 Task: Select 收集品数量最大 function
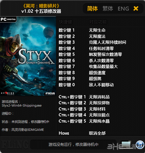point(103,66)
